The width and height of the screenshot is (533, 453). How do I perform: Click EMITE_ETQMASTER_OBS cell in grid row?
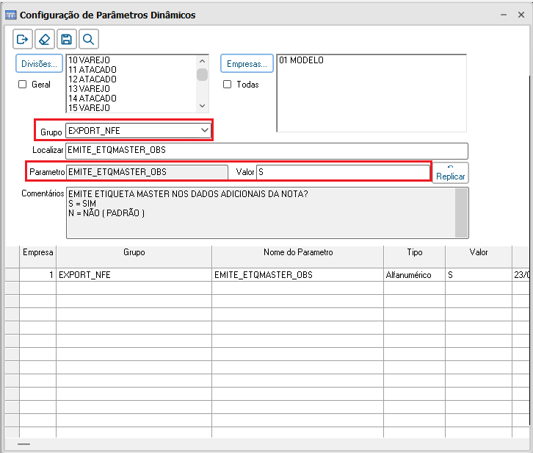click(x=298, y=275)
